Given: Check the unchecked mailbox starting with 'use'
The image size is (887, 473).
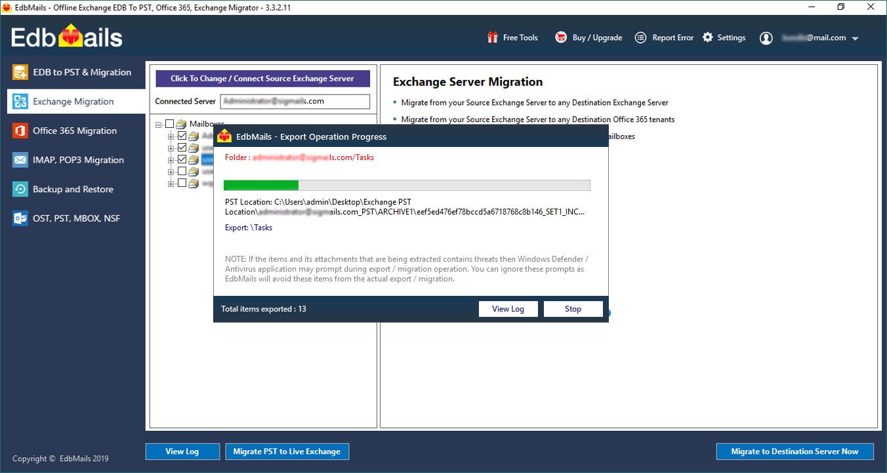Looking at the screenshot, I should point(182,171).
